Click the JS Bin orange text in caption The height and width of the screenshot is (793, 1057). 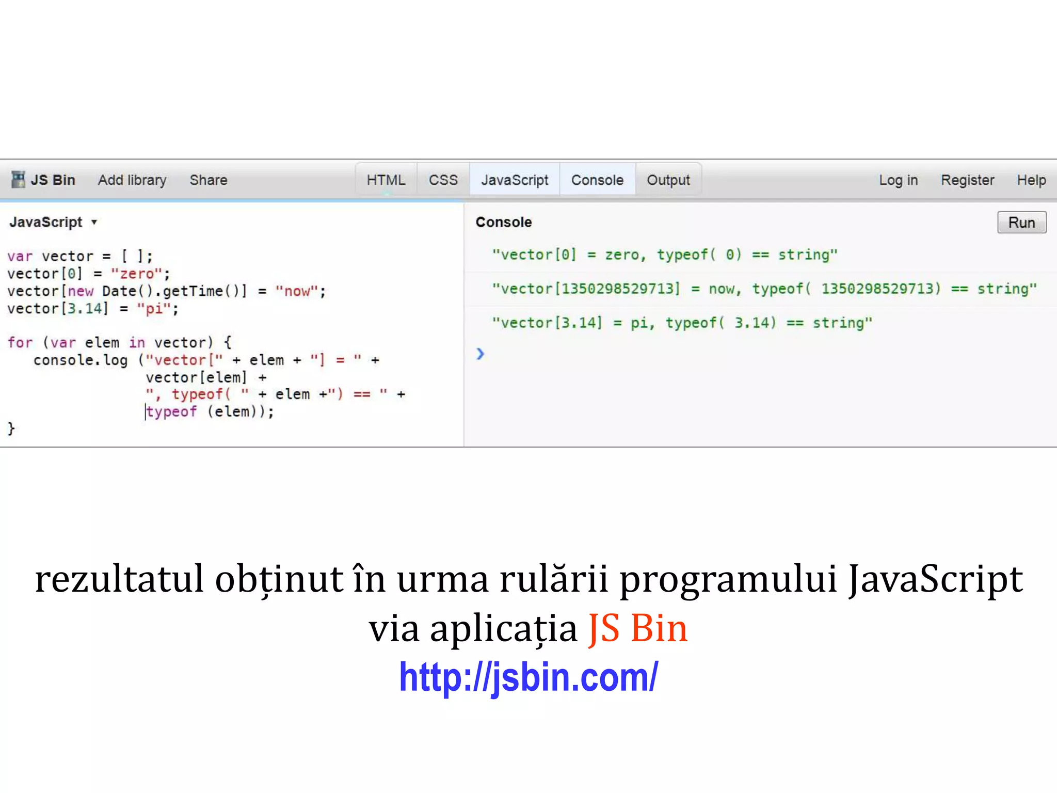(638, 628)
